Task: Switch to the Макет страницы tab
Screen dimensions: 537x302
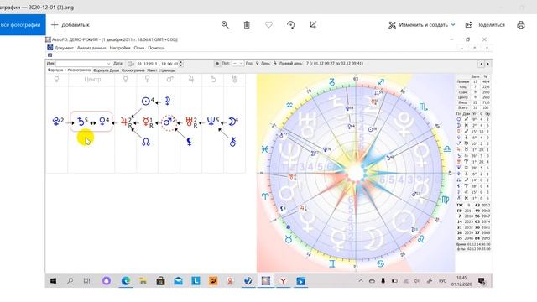Action: click(161, 70)
